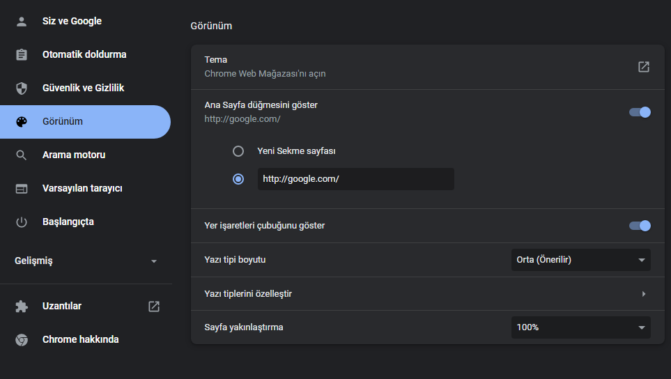
Task: Click the Chrome logo icon for Chrome hakkında
Action: 22,340
